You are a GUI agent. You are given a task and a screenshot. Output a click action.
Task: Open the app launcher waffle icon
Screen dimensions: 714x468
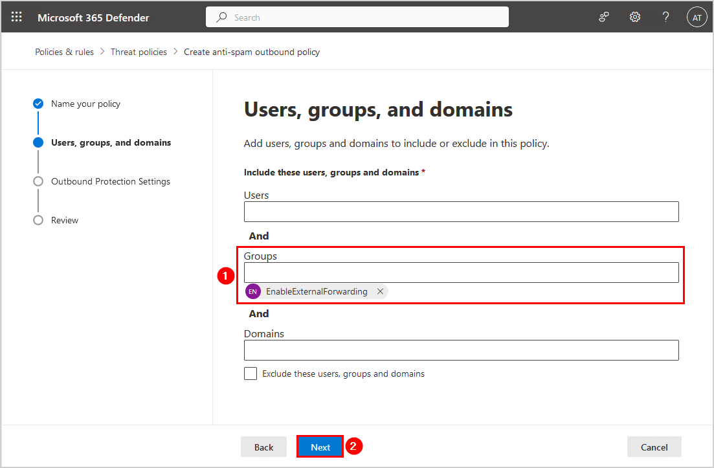click(17, 17)
